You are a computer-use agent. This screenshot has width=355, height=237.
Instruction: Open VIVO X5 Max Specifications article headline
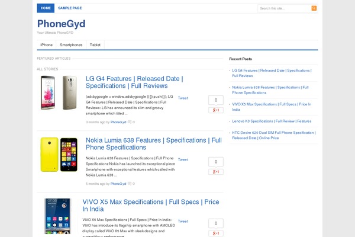tap(151, 206)
